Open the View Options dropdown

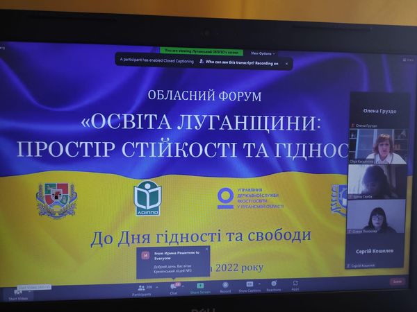[x=263, y=53]
